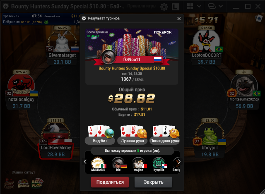
Task: Click the Поделиться button
Action: (x=110, y=182)
